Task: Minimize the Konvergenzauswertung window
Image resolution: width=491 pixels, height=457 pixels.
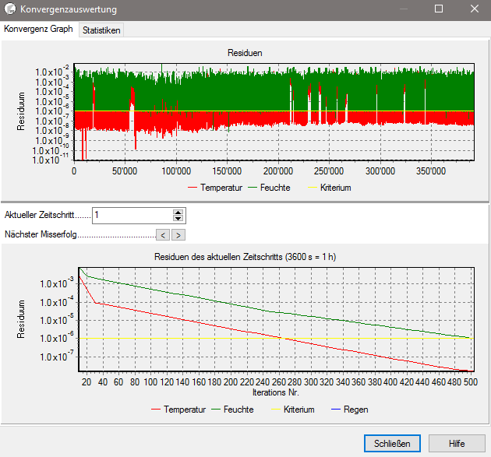Action: click(x=403, y=9)
